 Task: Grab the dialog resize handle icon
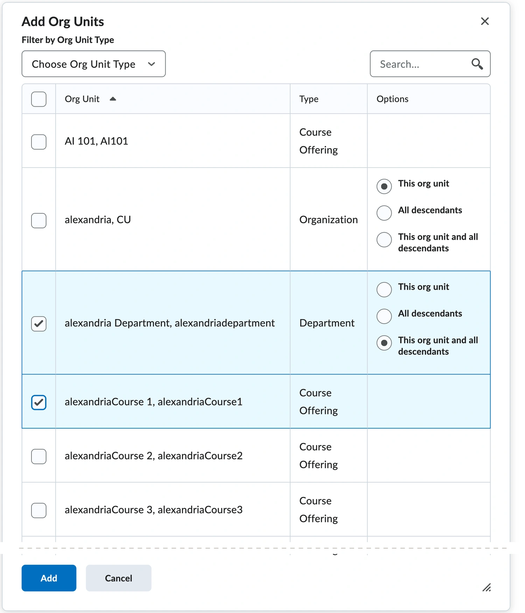point(486,587)
